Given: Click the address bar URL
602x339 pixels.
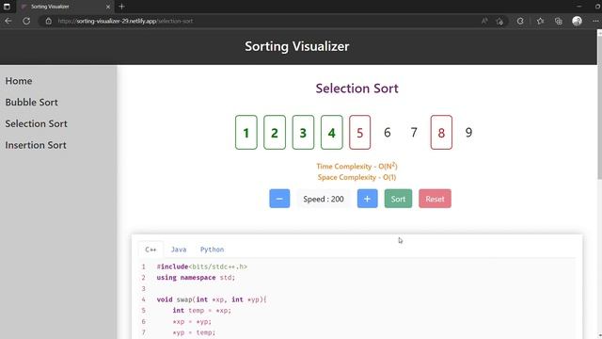Looking at the screenshot, I should click(x=125, y=21).
